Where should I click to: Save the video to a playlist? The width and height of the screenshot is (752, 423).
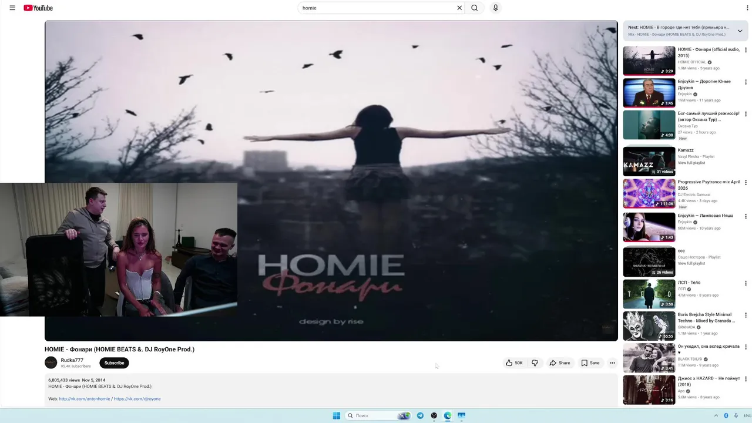(x=590, y=363)
